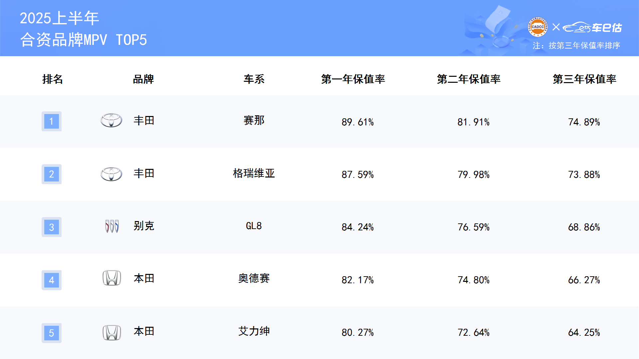Click the round CADCC badge logo
639x359 pixels.
coord(537,27)
